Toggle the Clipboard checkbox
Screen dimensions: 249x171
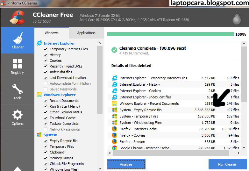[x=46, y=152]
